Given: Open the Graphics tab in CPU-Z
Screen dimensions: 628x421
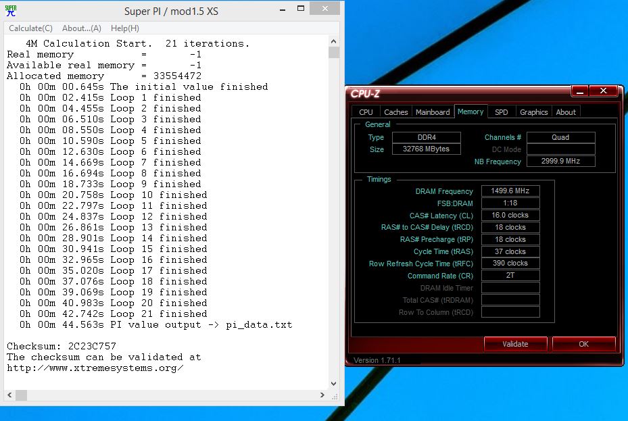Looking at the screenshot, I should pos(533,112).
